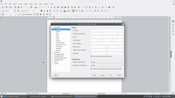Viewport: 175px width, 98px height.
Task: Toggle the Formatting Marks pilcrow icon
Action: click(x=55, y=7)
